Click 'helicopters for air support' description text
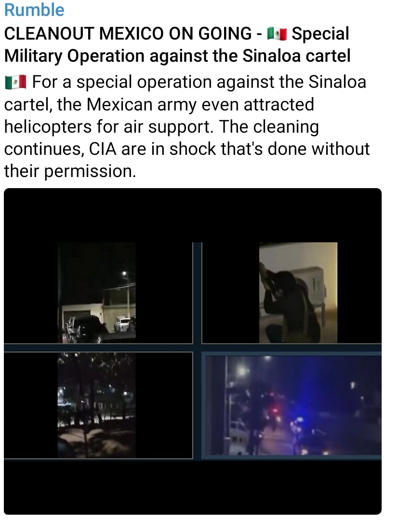 [109, 127]
